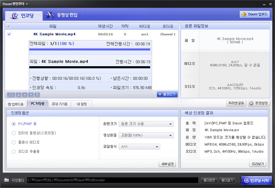
Task: Move selected file to top of list
Action: pyautogui.click(x=18, y=95)
